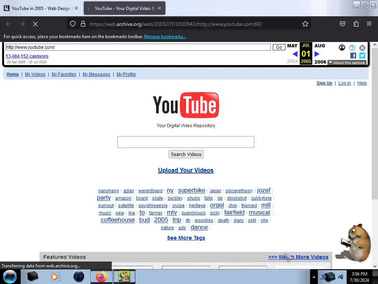
Task: Open the Home navigation link
Action: pyautogui.click(x=13, y=74)
